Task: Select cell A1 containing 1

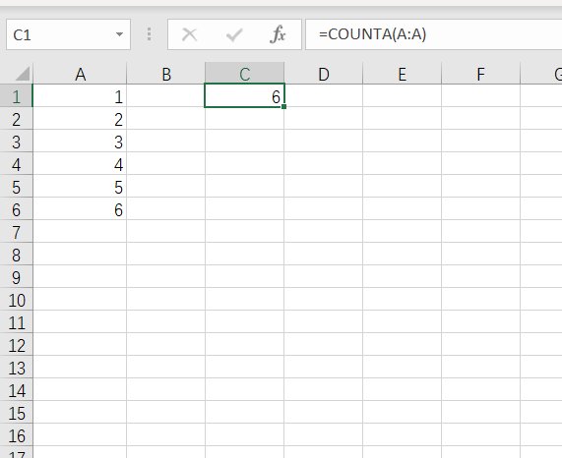Action: pyautogui.click(x=80, y=96)
